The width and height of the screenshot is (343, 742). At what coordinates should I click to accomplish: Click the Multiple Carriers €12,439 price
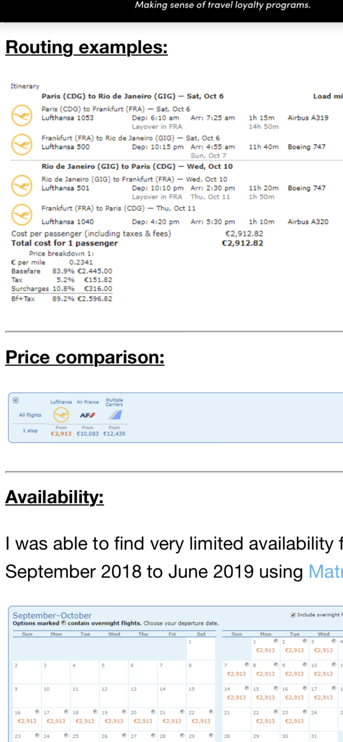114,434
